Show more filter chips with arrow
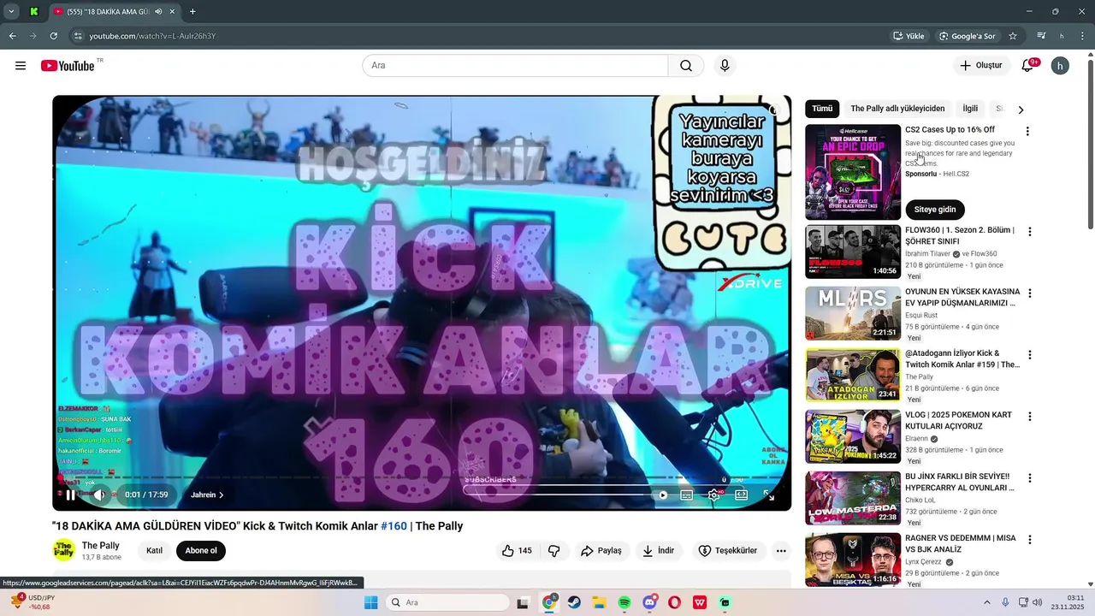1095x616 pixels. (1021, 110)
